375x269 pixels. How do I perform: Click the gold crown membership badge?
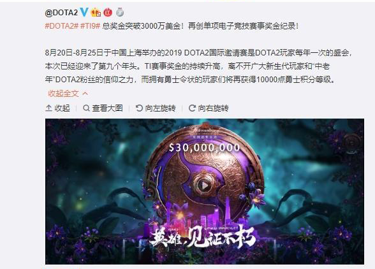[x=96, y=12]
